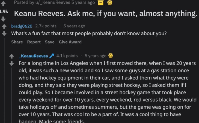This screenshot has width=199, height=123.
Task: Share bradg0620's comment
Action: coord(17,42)
